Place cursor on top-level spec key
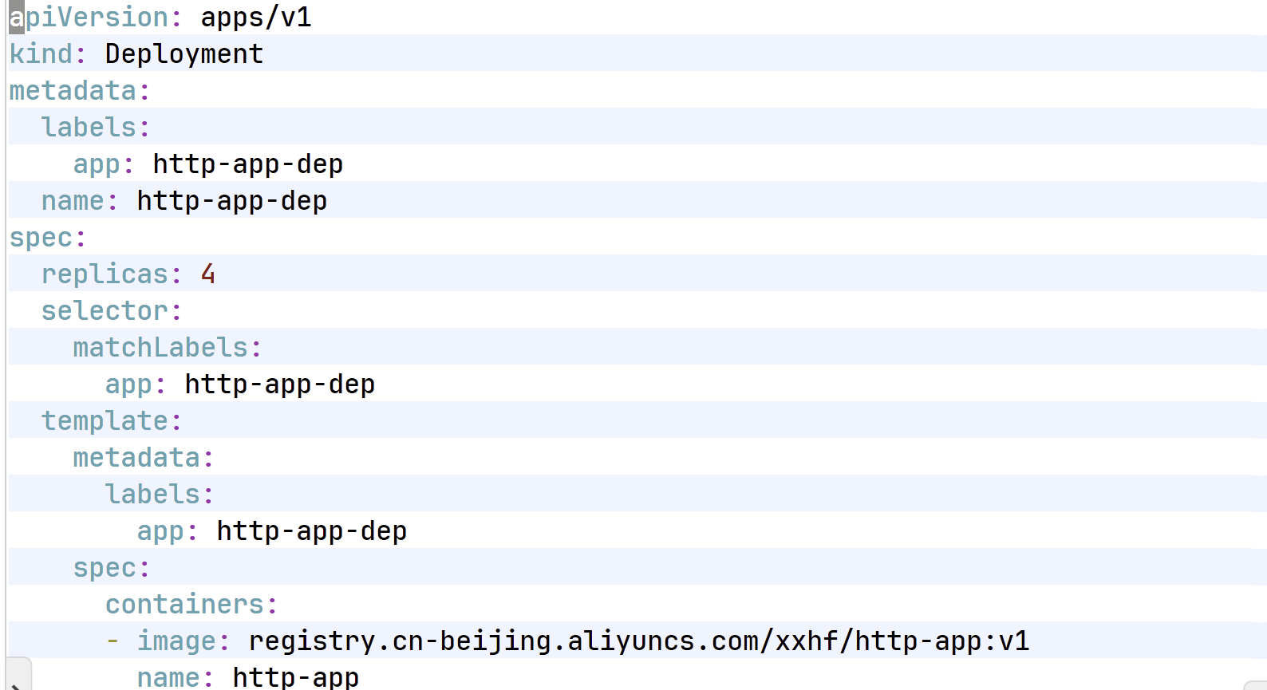This screenshot has width=1267, height=690. click(x=41, y=238)
